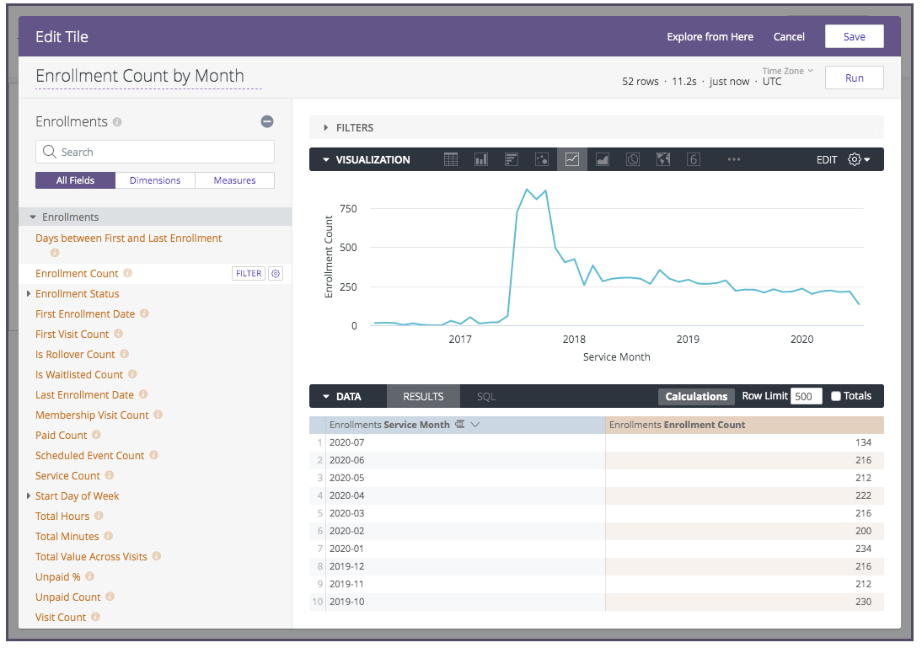Choose the single value visualization
Screen dimensions: 922x648
click(694, 159)
